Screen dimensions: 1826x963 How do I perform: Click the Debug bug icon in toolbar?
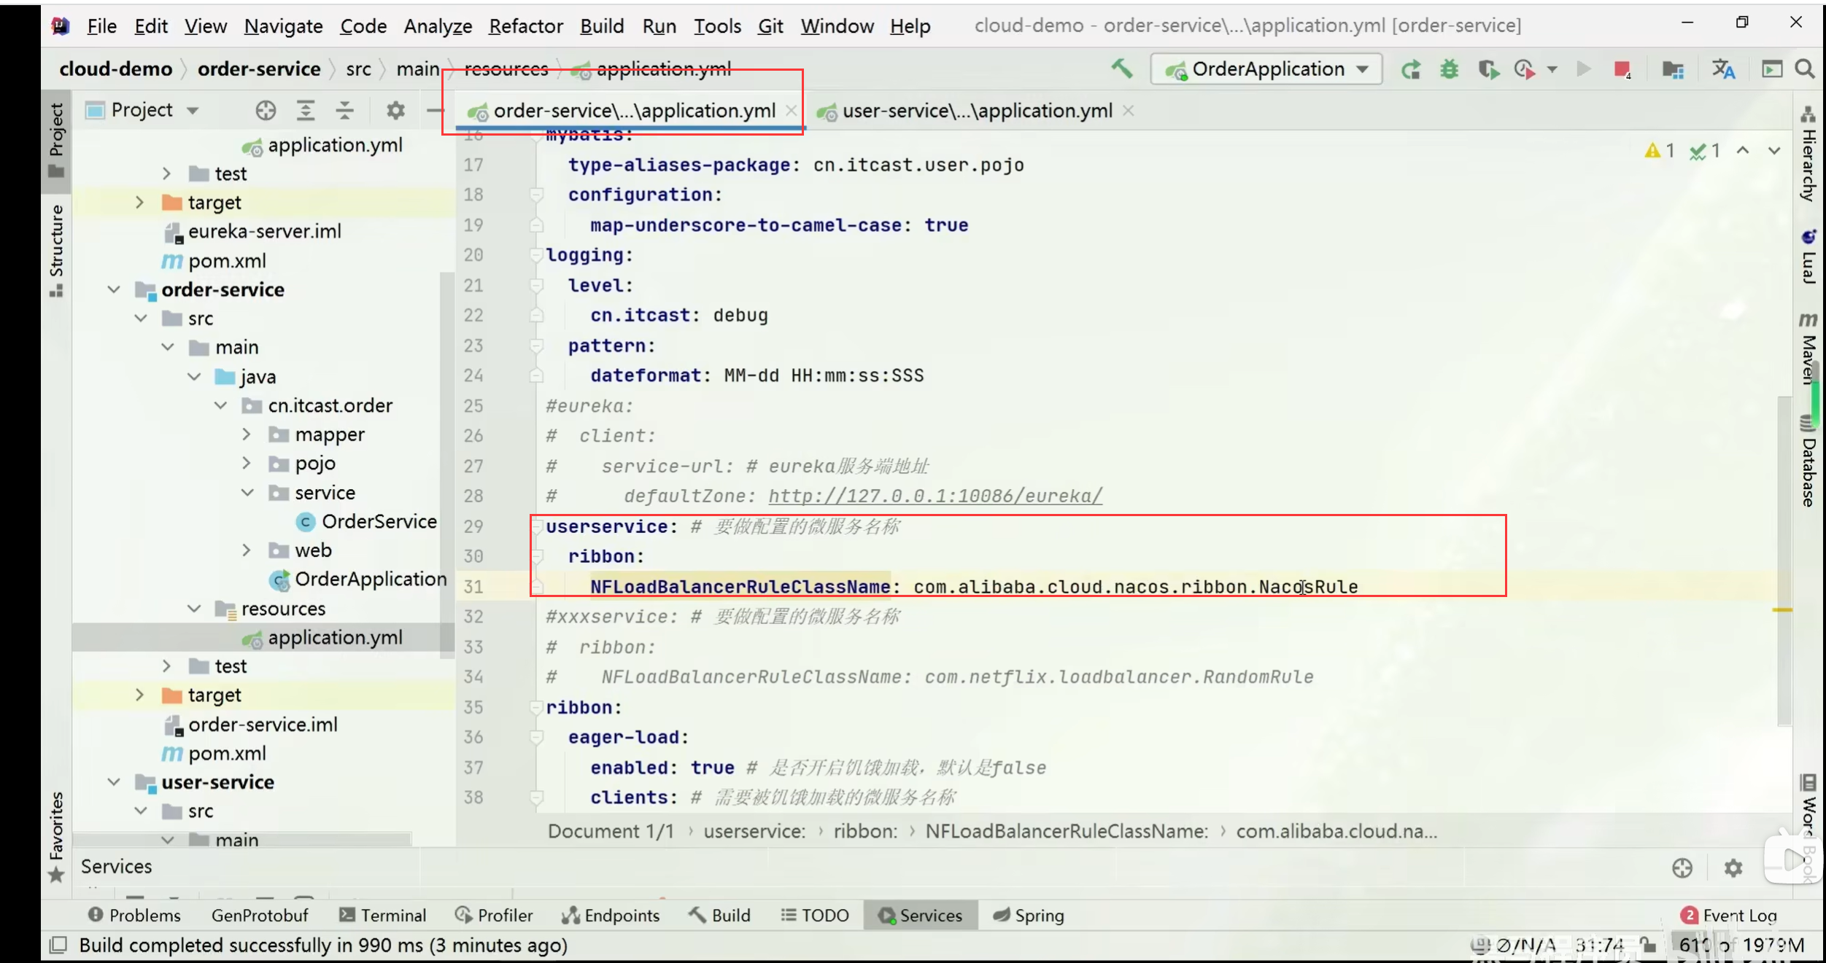[1449, 69]
